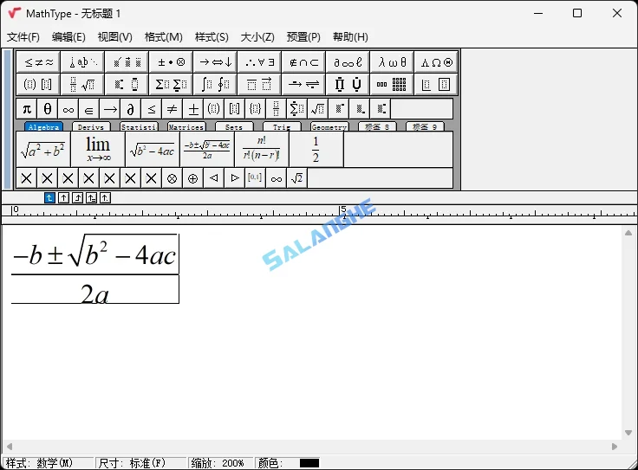The height and width of the screenshot is (470, 638).
Task: Switch to the Trig tab
Action: [282, 126]
